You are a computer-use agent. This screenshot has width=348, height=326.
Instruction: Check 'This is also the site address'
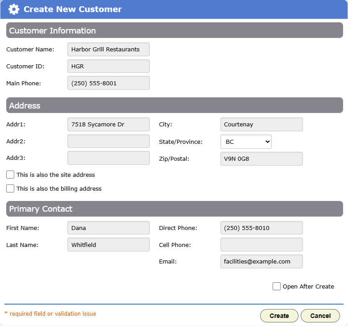pos(10,175)
